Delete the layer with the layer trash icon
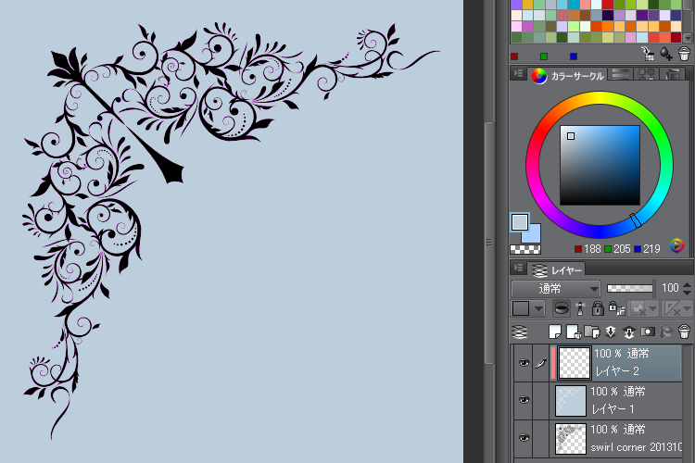695x463 pixels. click(684, 332)
